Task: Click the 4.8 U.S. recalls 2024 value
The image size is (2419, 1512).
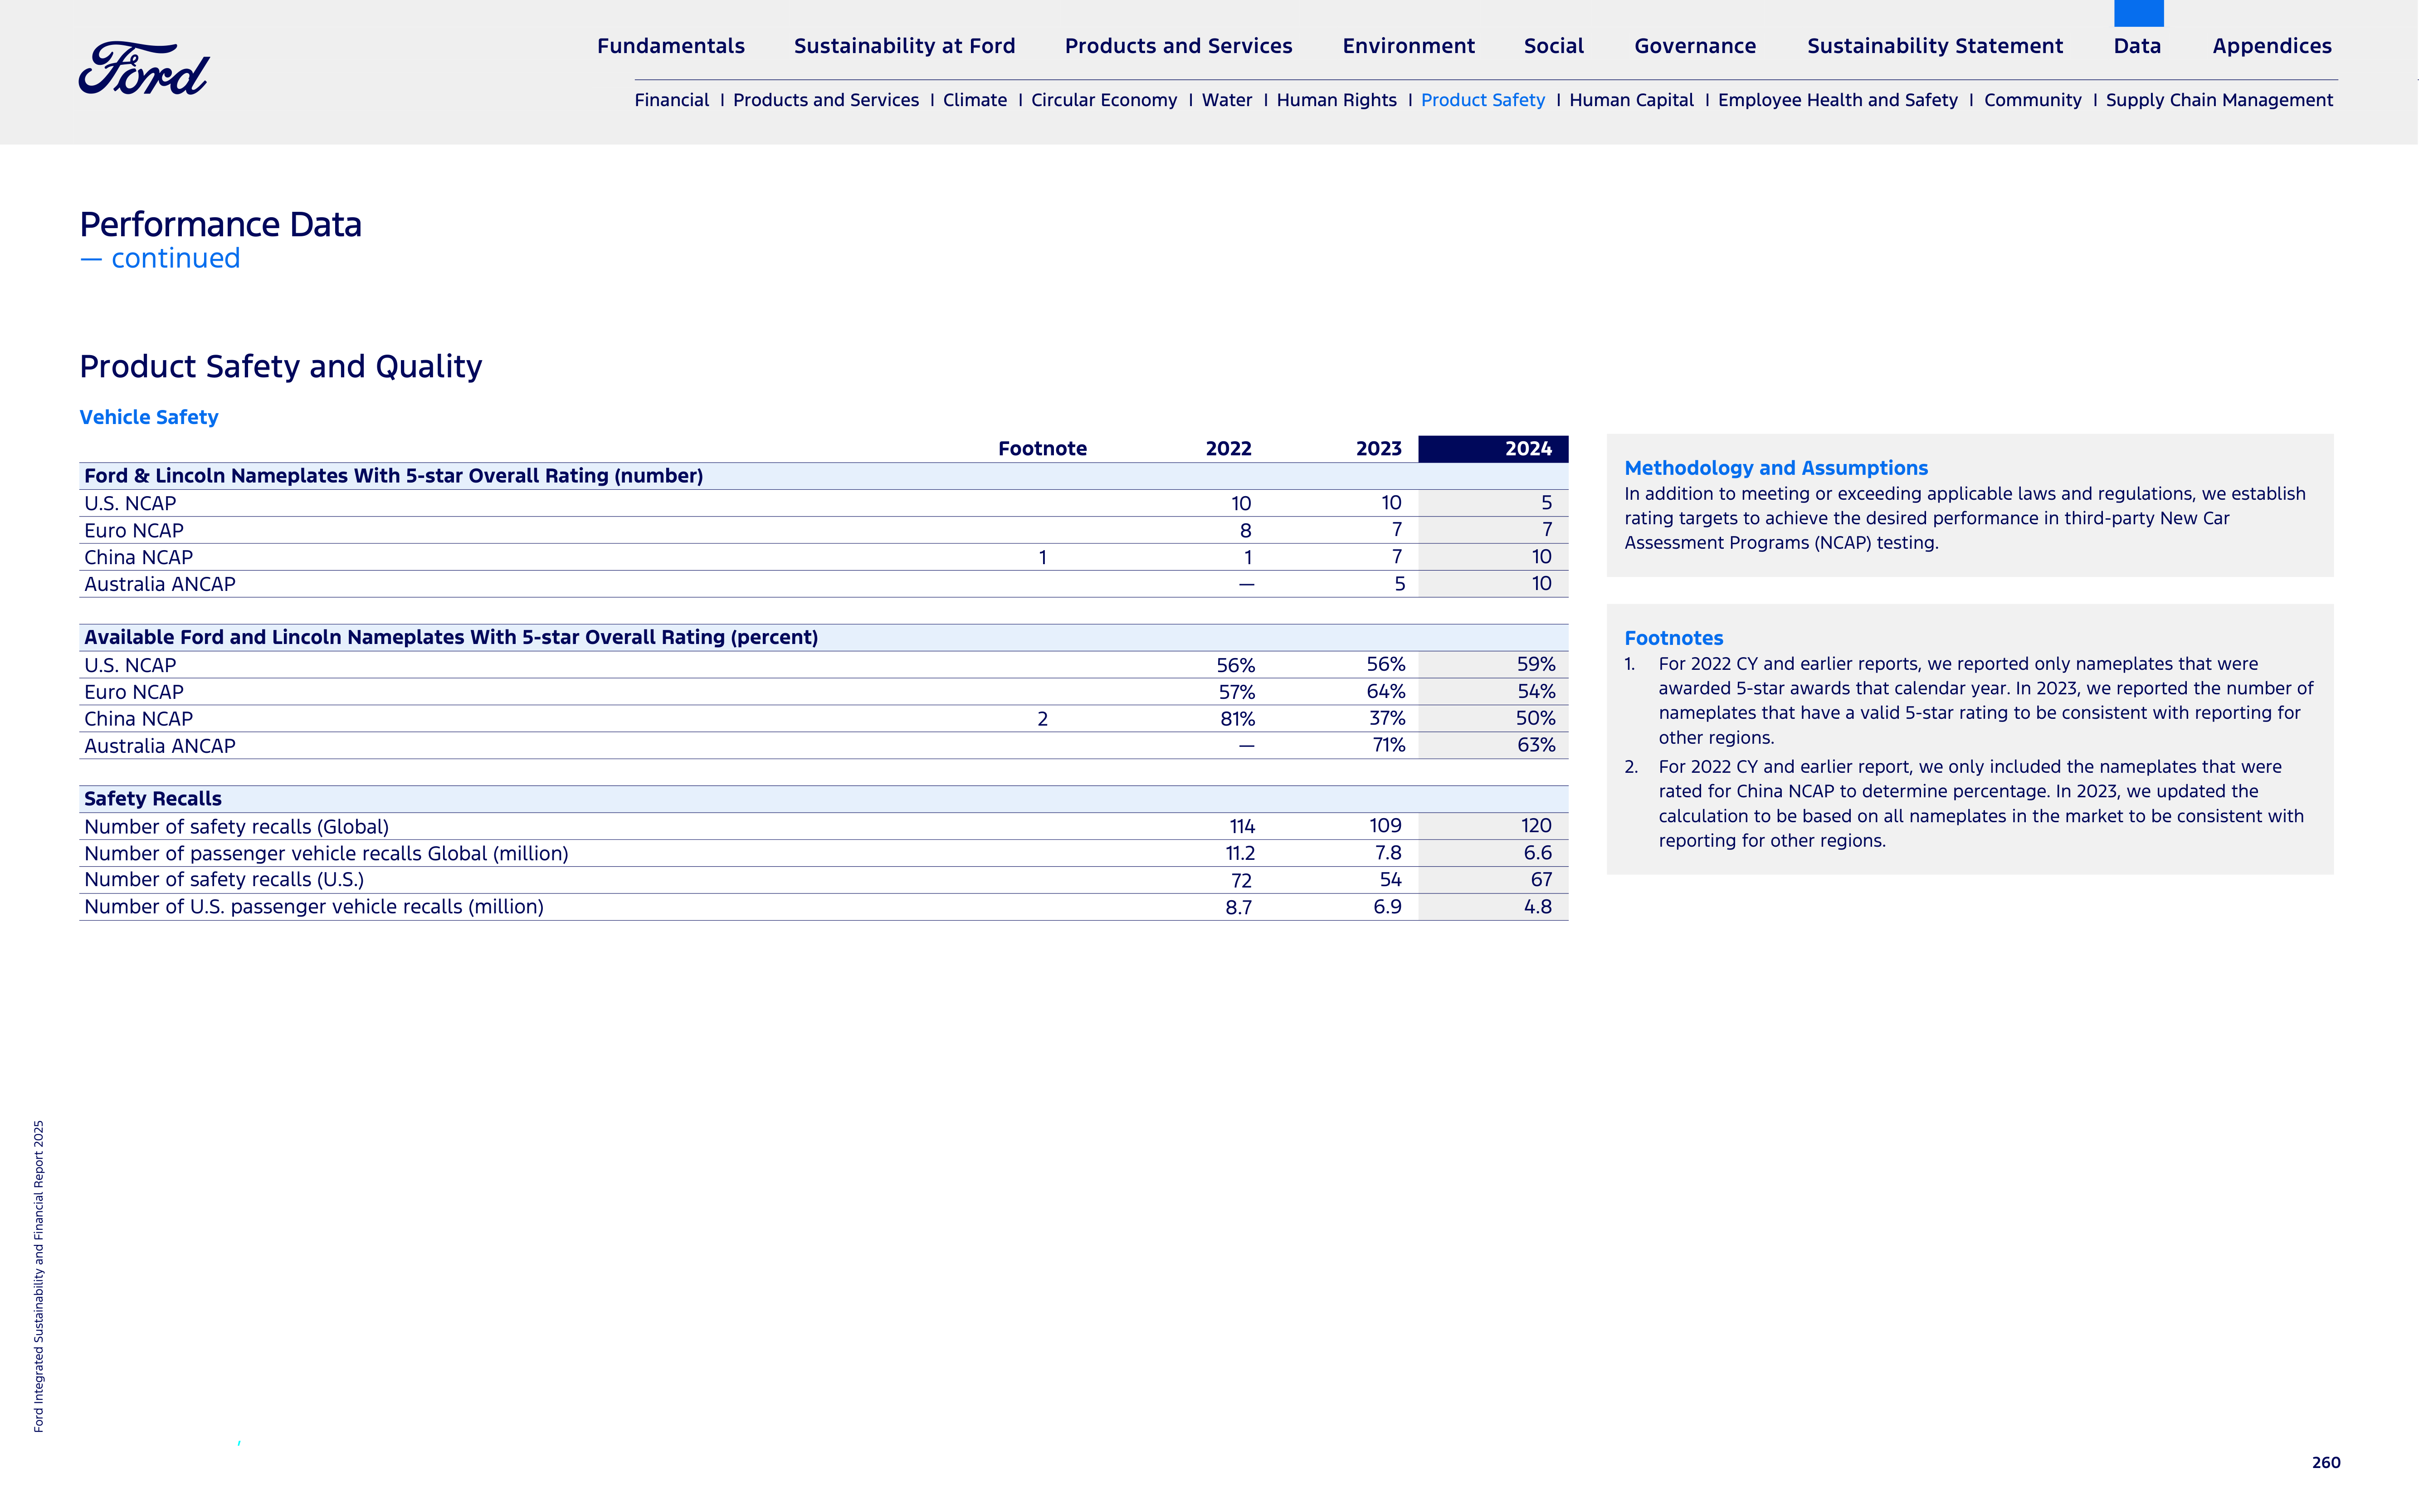Action: pos(1538,907)
